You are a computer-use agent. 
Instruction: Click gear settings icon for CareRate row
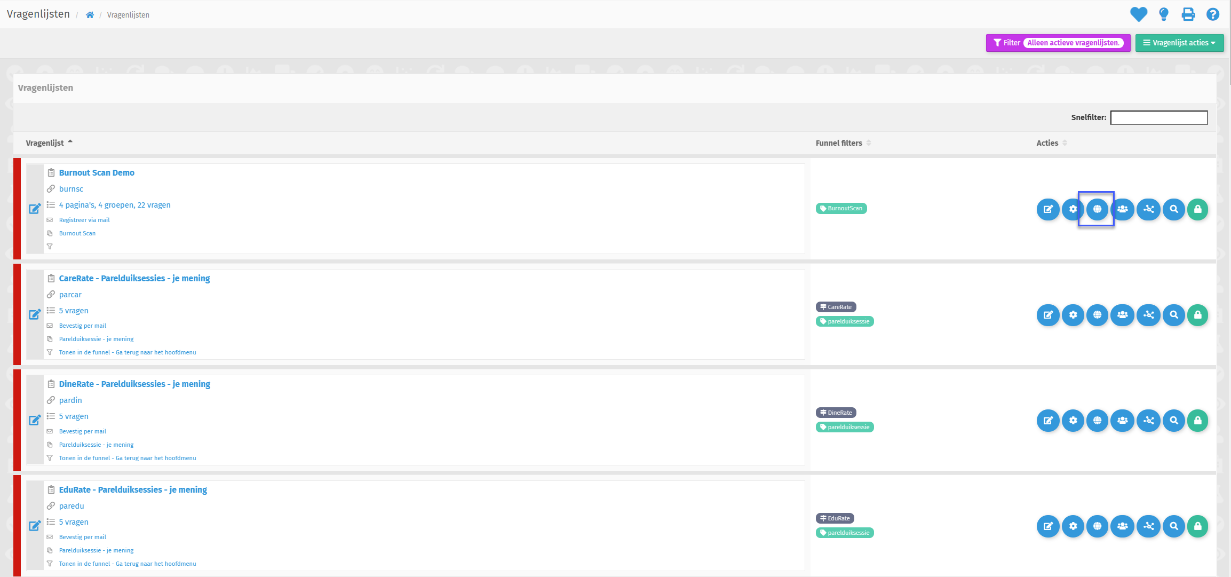point(1073,315)
